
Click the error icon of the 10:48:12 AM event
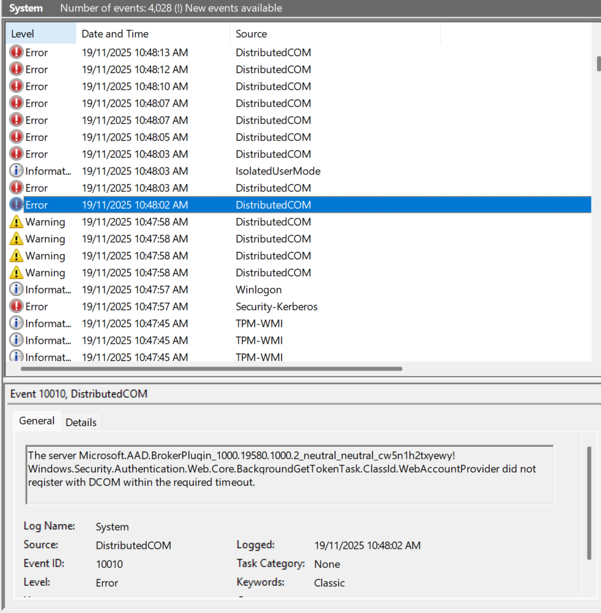[x=16, y=69]
